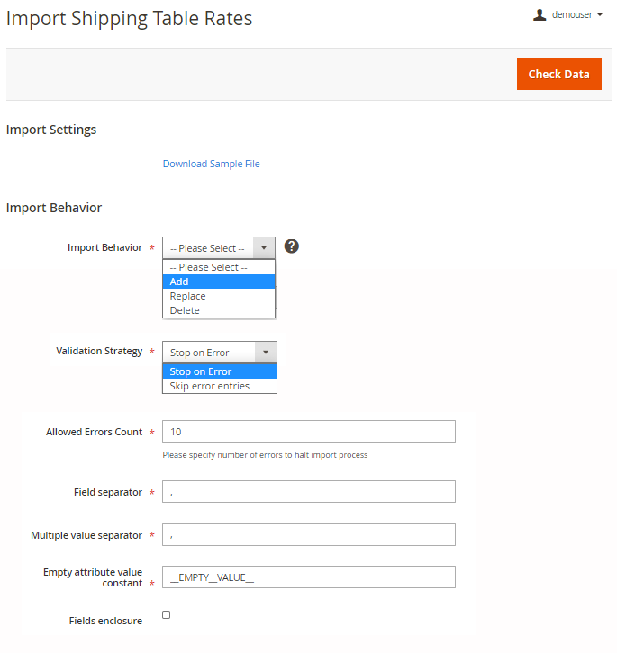This screenshot has width=617, height=653.
Task: Expand the Validation Strategy select box
Action: click(x=209, y=353)
